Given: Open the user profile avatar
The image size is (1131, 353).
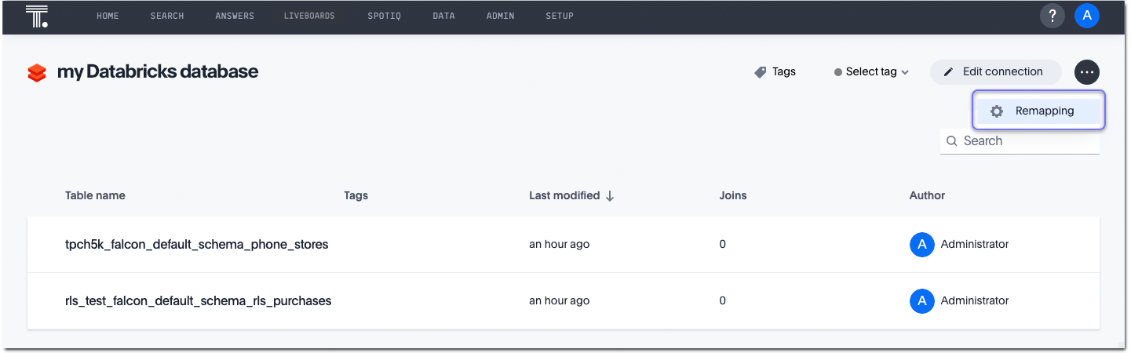Looking at the screenshot, I should 1087,16.
